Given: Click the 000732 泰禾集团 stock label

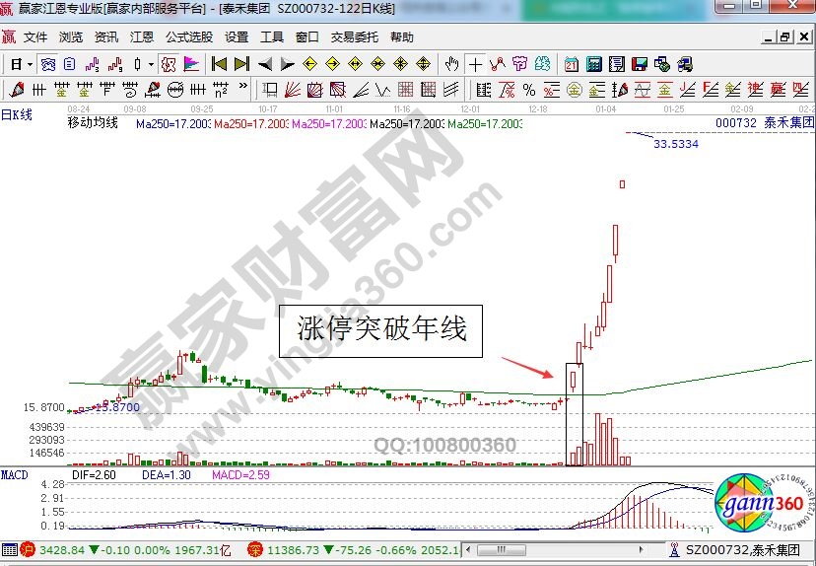Looking at the screenshot, I should pos(765,123).
